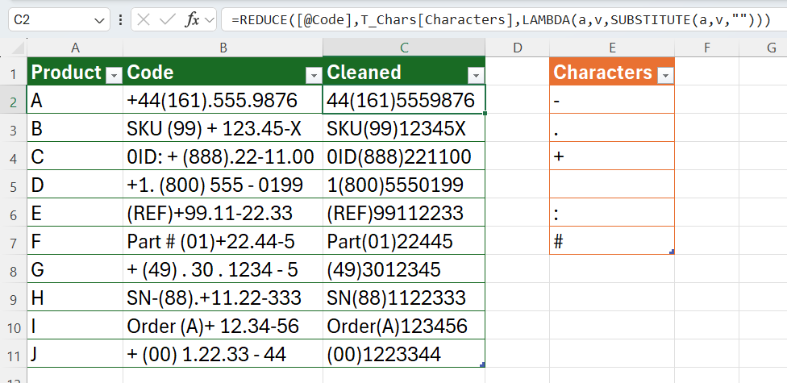Click the formula bar three-dot handle
Viewport: 787px width, 383px height.
120,20
